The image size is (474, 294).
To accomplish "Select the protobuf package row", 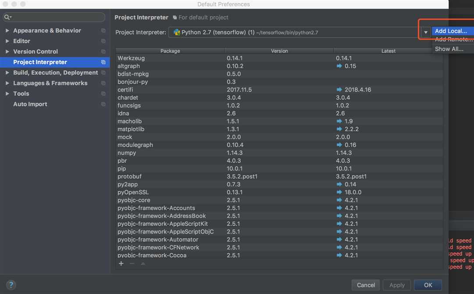I will (x=279, y=176).
